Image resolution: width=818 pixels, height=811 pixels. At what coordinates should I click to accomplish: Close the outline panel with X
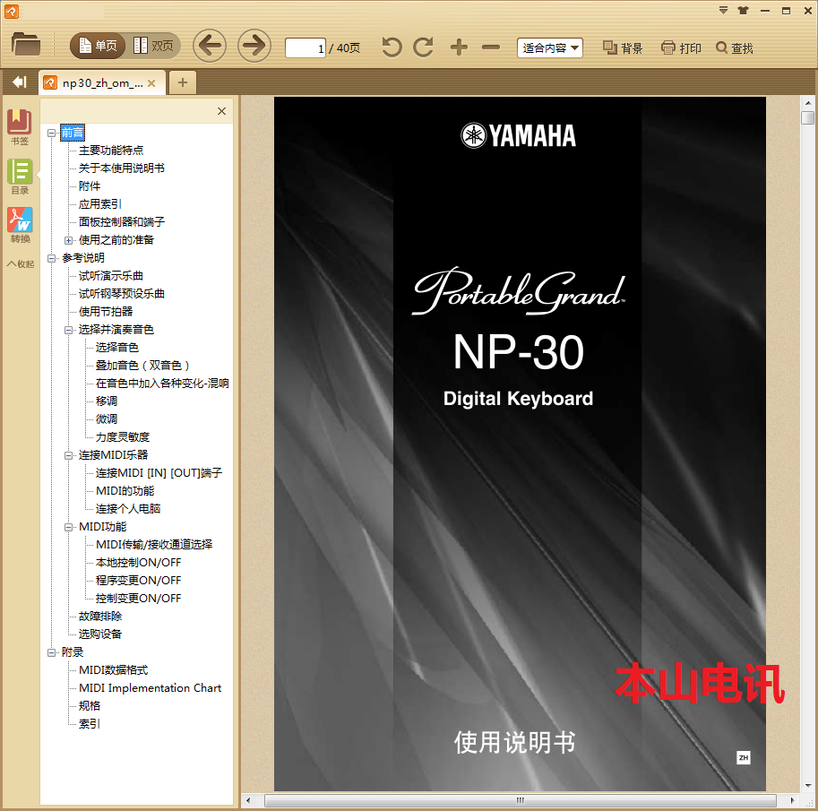[221, 111]
